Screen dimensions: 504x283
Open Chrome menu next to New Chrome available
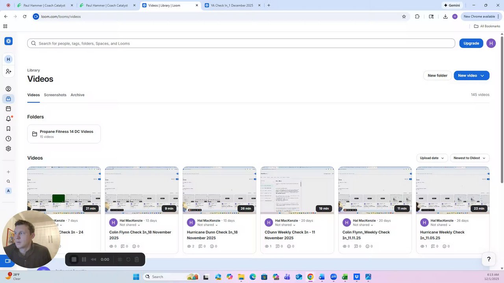498,17
